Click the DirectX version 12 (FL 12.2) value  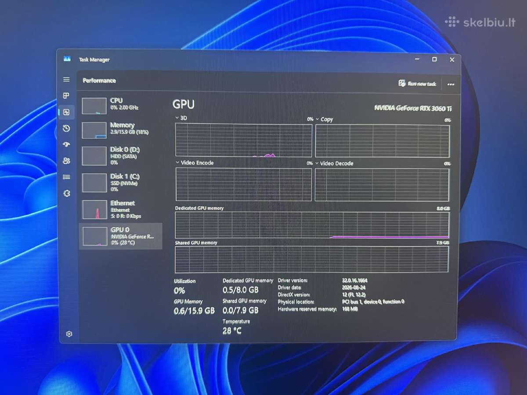(354, 294)
